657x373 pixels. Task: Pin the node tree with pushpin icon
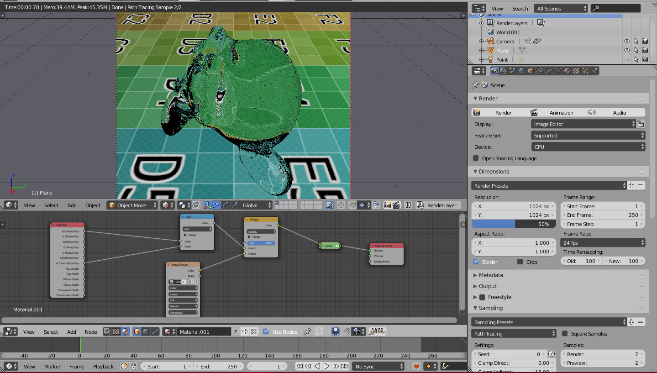tap(308, 331)
